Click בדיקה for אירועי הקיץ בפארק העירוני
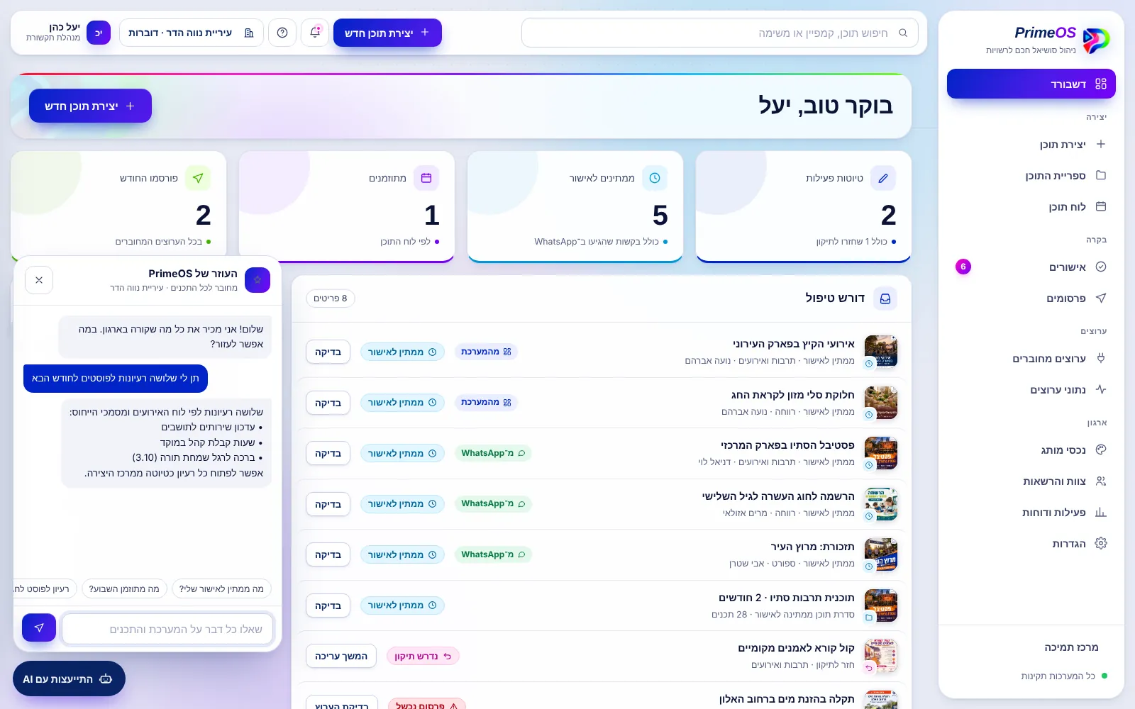This screenshot has width=1135, height=709. click(328, 352)
